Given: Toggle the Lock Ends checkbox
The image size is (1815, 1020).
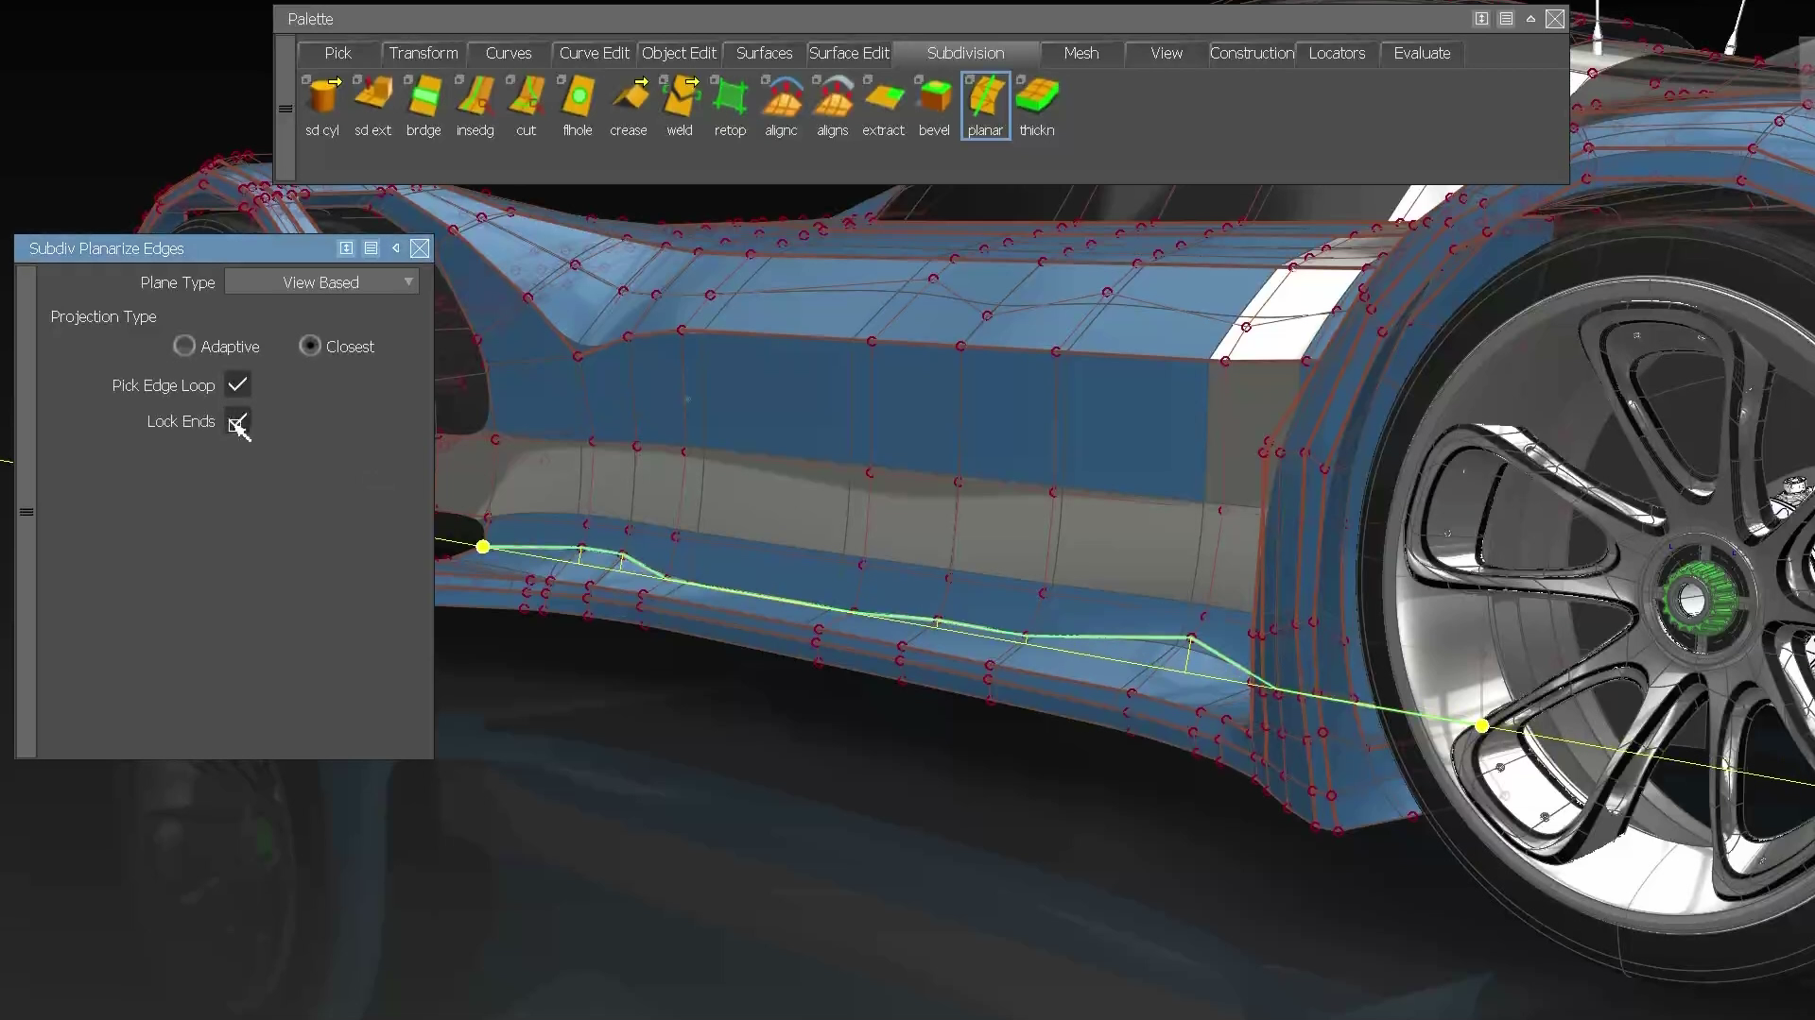Looking at the screenshot, I should pyautogui.click(x=237, y=422).
